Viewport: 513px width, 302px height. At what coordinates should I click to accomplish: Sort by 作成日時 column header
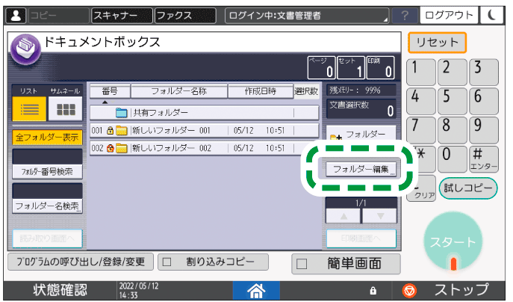pos(261,91)
